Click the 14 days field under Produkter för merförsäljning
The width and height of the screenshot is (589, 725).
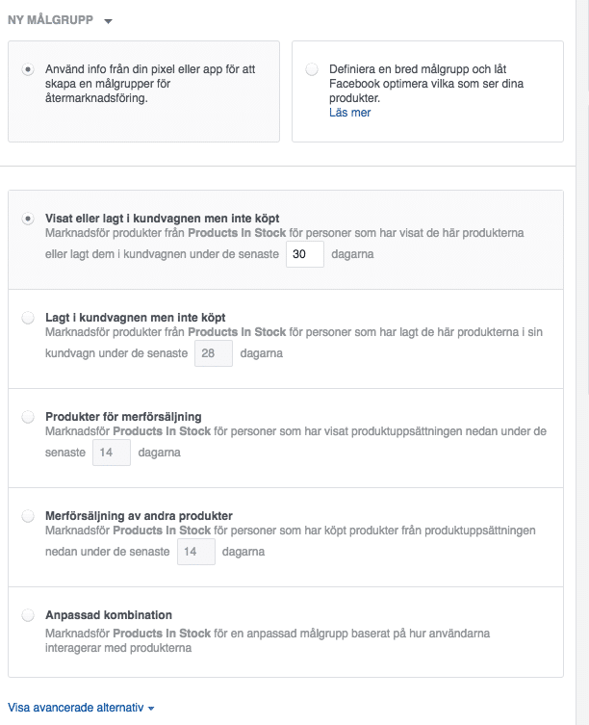112,453
